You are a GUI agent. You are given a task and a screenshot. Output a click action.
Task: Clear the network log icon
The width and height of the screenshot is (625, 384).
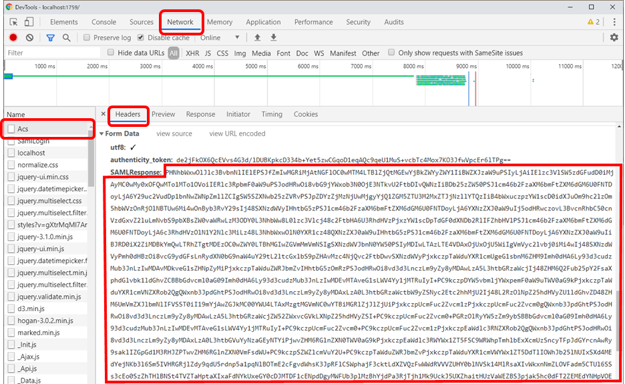click(29, 37)
